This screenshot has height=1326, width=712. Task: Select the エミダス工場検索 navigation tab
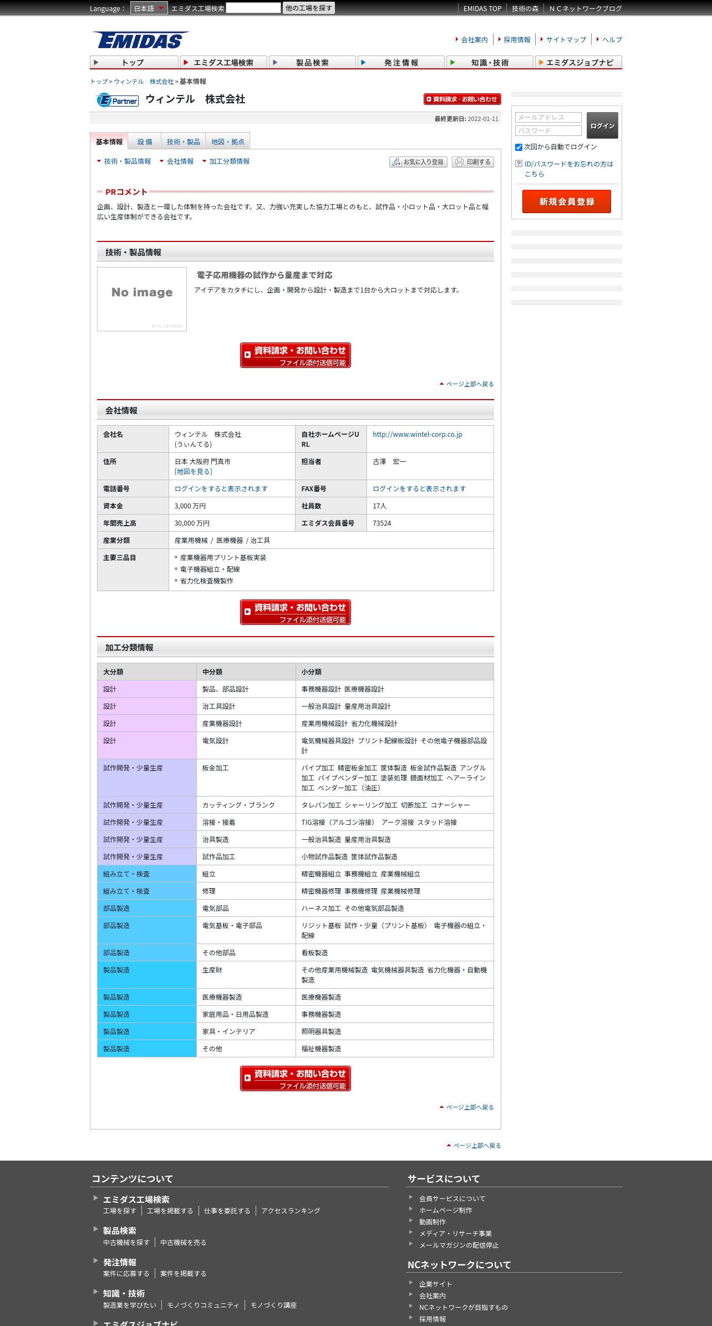pos(223,62)
